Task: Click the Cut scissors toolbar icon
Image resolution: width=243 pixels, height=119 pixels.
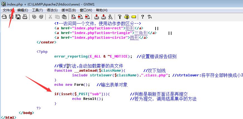Action: 50,17
